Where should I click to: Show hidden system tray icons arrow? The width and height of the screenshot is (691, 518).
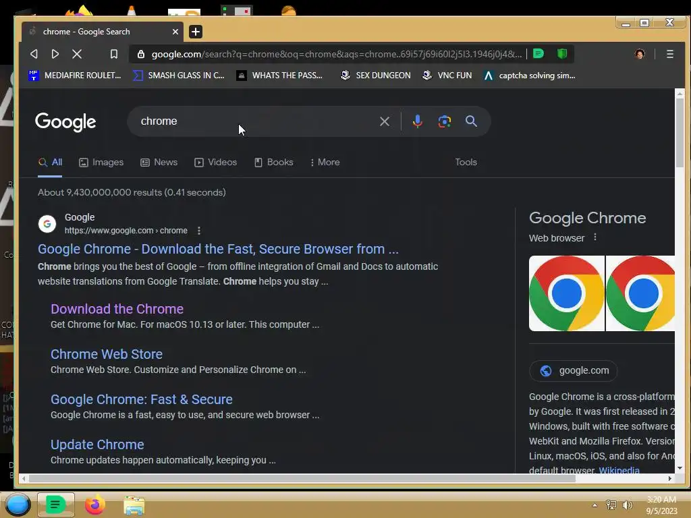coord(595,505)
